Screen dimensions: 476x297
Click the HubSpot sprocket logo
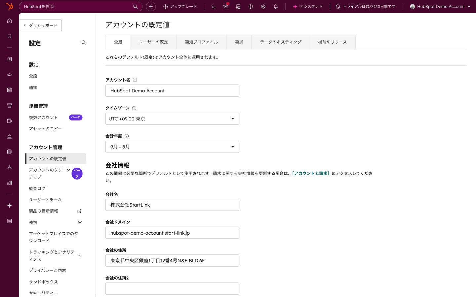tap(10, 6)
